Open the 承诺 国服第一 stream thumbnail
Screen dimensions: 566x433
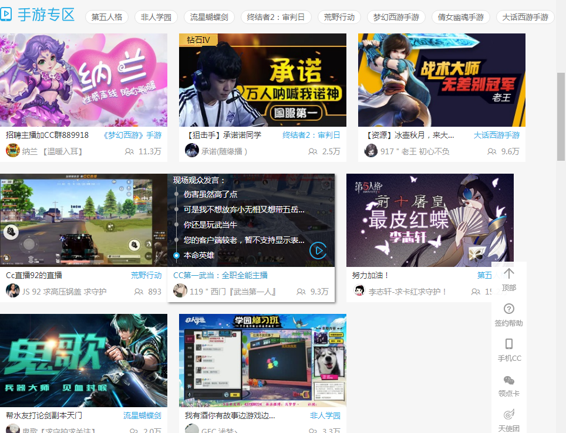(x=262, y=80)
